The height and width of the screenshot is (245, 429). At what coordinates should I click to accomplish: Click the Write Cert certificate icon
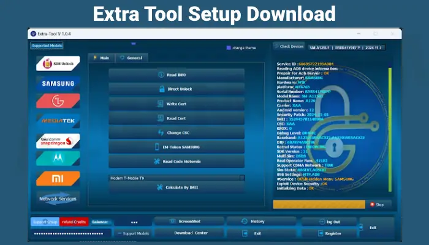point(161,104)
